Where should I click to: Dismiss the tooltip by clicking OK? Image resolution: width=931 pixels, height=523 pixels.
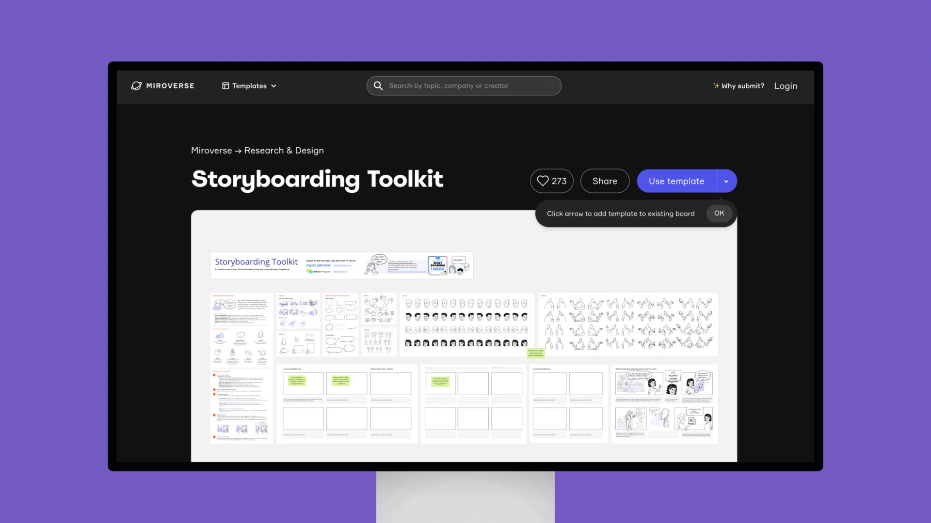pyautogui.click(x=719, y=213)
